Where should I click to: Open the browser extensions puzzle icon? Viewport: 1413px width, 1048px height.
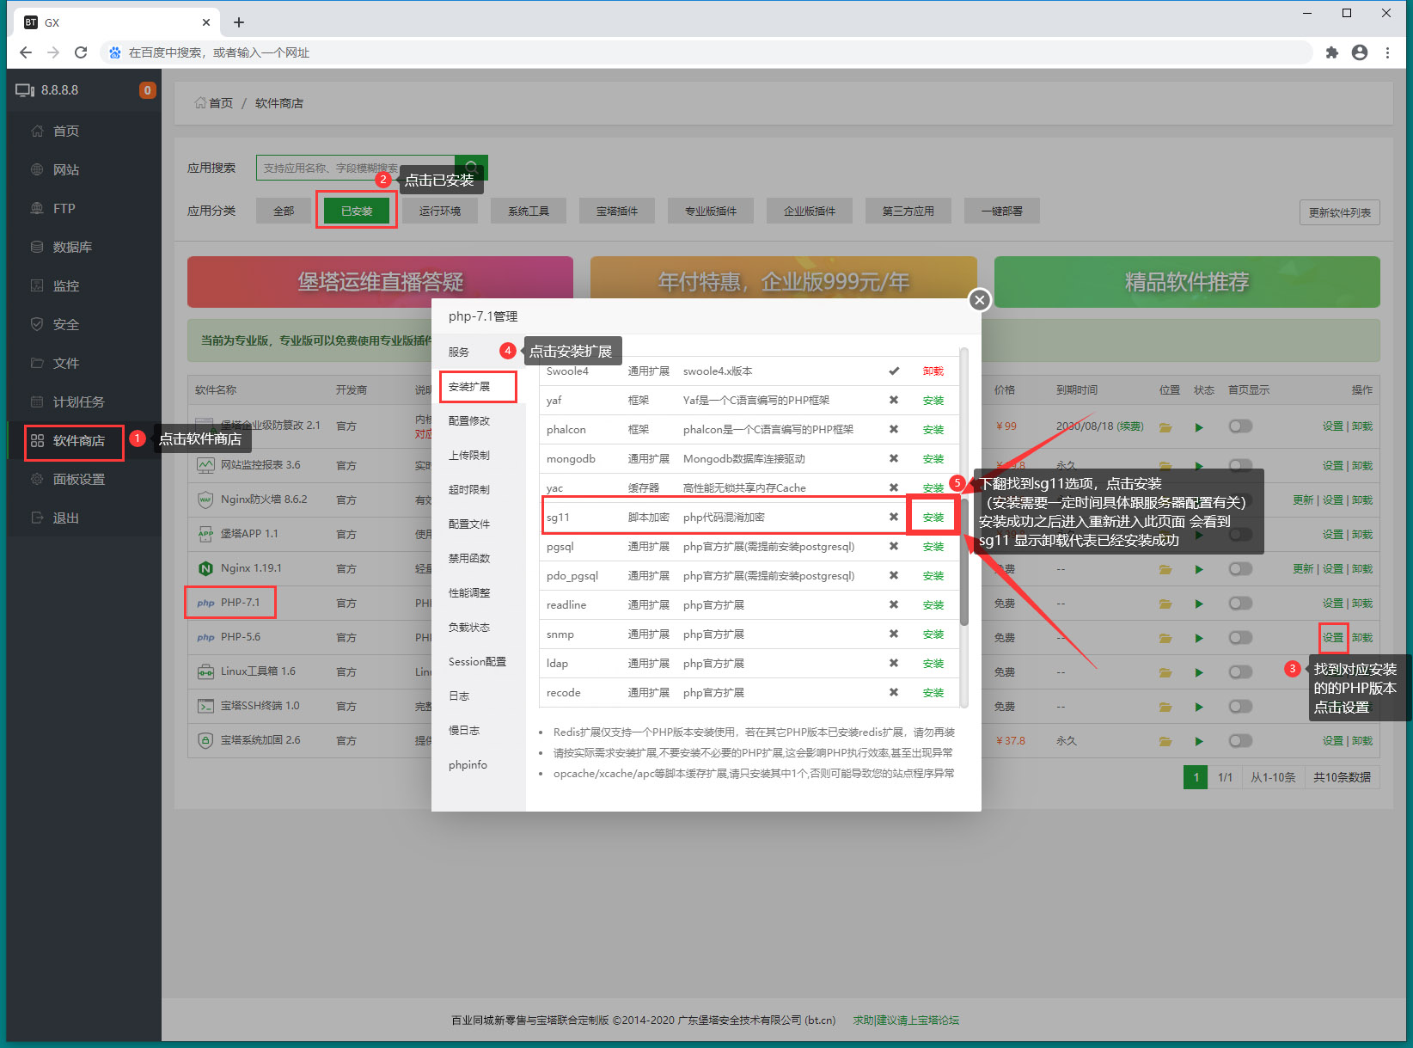[1332, 52]
